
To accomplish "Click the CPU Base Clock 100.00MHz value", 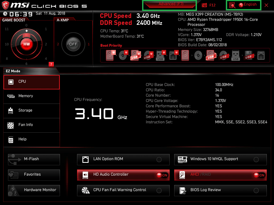I will (224, 85).
